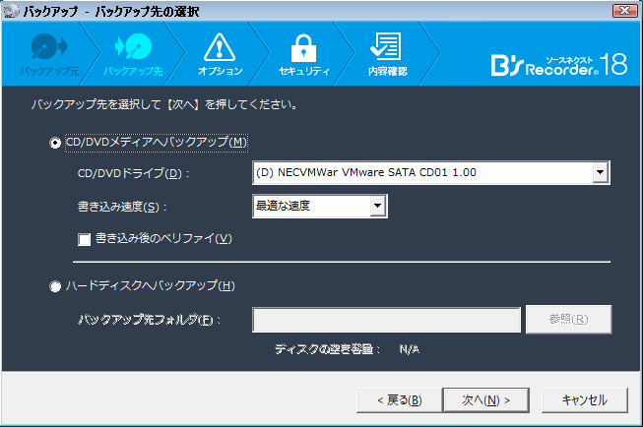Click the セキュリティ padlock icon
The image size is (643, 427).
click(x=303, y=47)
